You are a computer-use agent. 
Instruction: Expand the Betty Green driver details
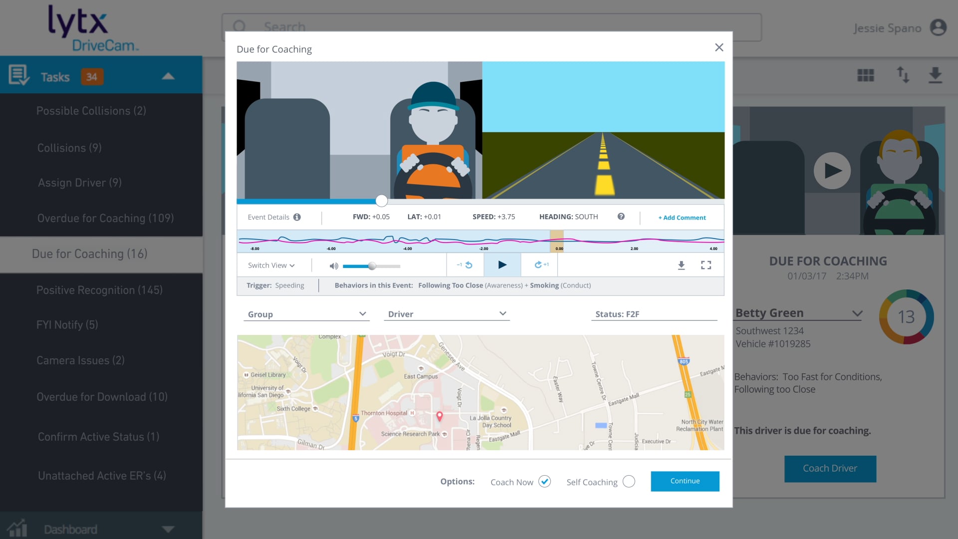[857, 313]
